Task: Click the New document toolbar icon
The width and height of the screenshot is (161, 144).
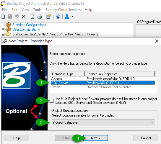Action: (3, 17)
